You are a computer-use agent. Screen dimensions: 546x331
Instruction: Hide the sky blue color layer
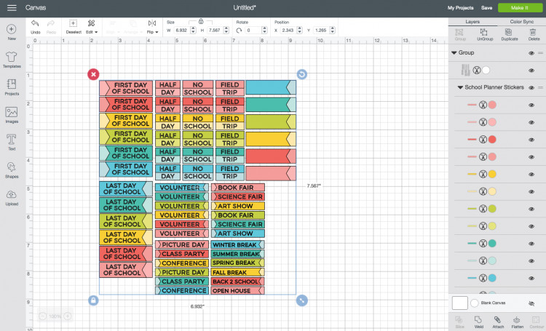tap(531, 279)
